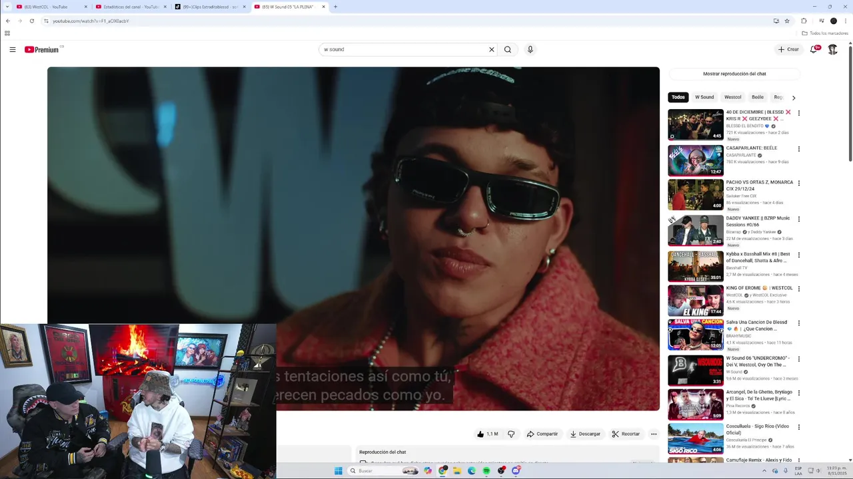Click the Recortar button

[626, 434]
